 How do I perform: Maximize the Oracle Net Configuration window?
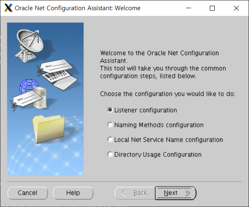(212, 8)
